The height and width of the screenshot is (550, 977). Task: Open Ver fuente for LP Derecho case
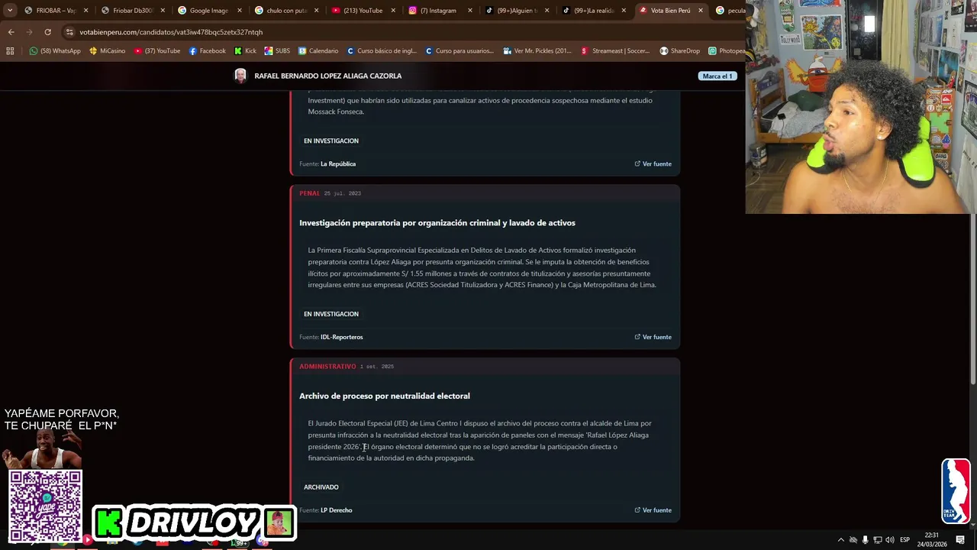(653, 510)
